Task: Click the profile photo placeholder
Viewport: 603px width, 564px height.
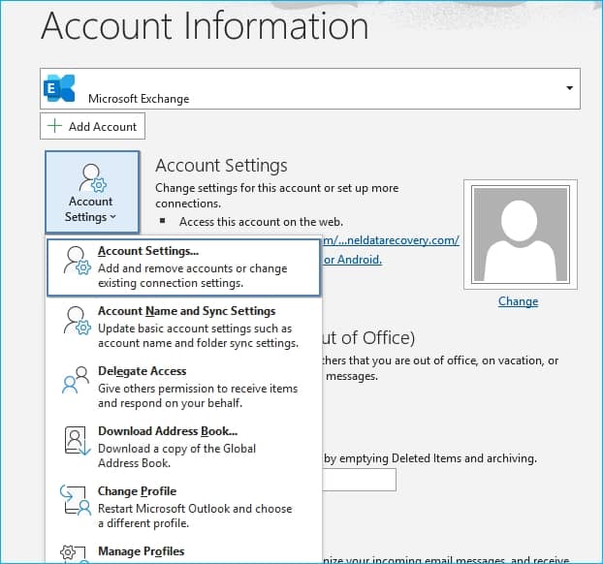Action: click(x=521, y=235)
